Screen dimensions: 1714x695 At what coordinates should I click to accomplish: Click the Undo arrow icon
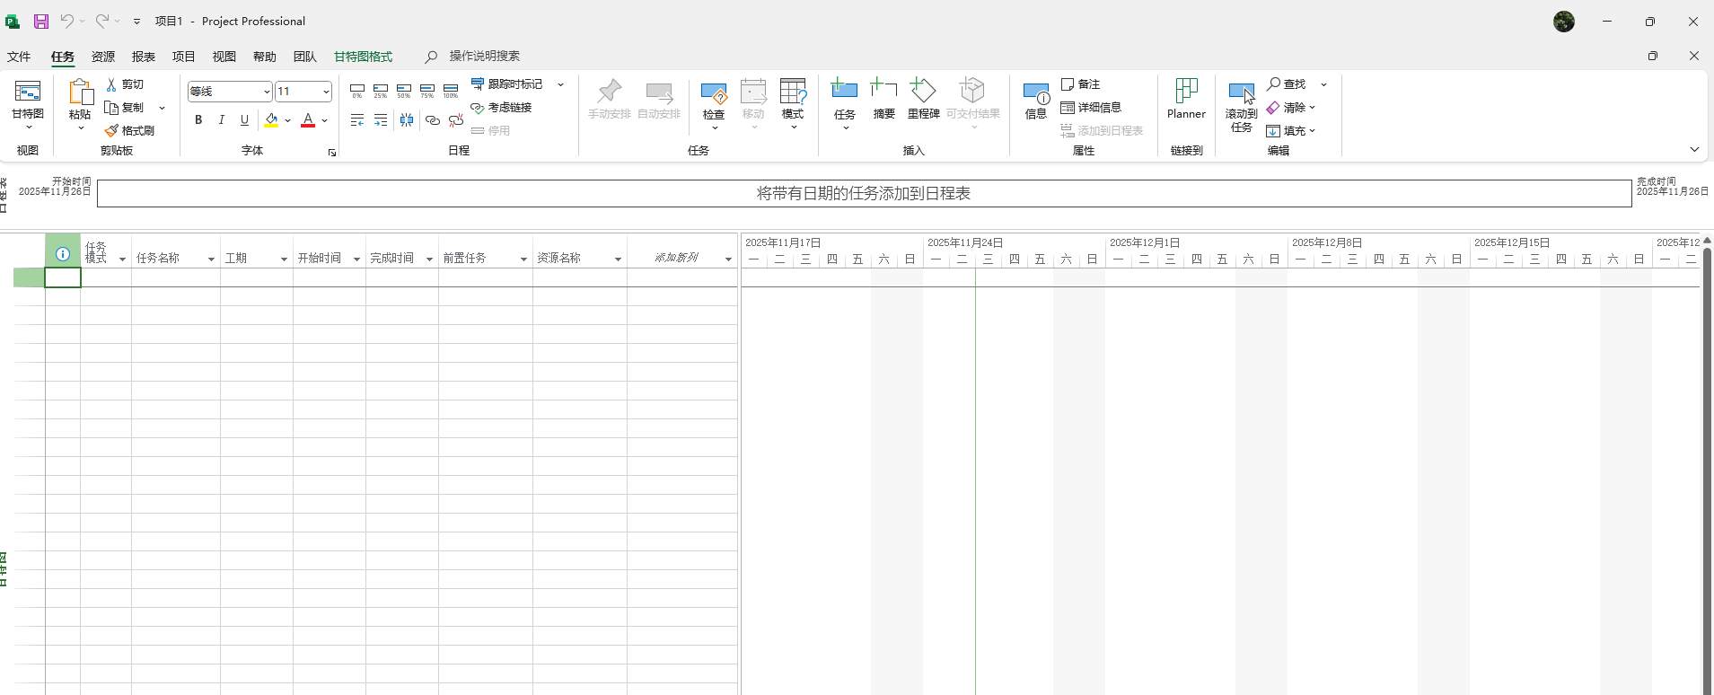pos(67,21)
